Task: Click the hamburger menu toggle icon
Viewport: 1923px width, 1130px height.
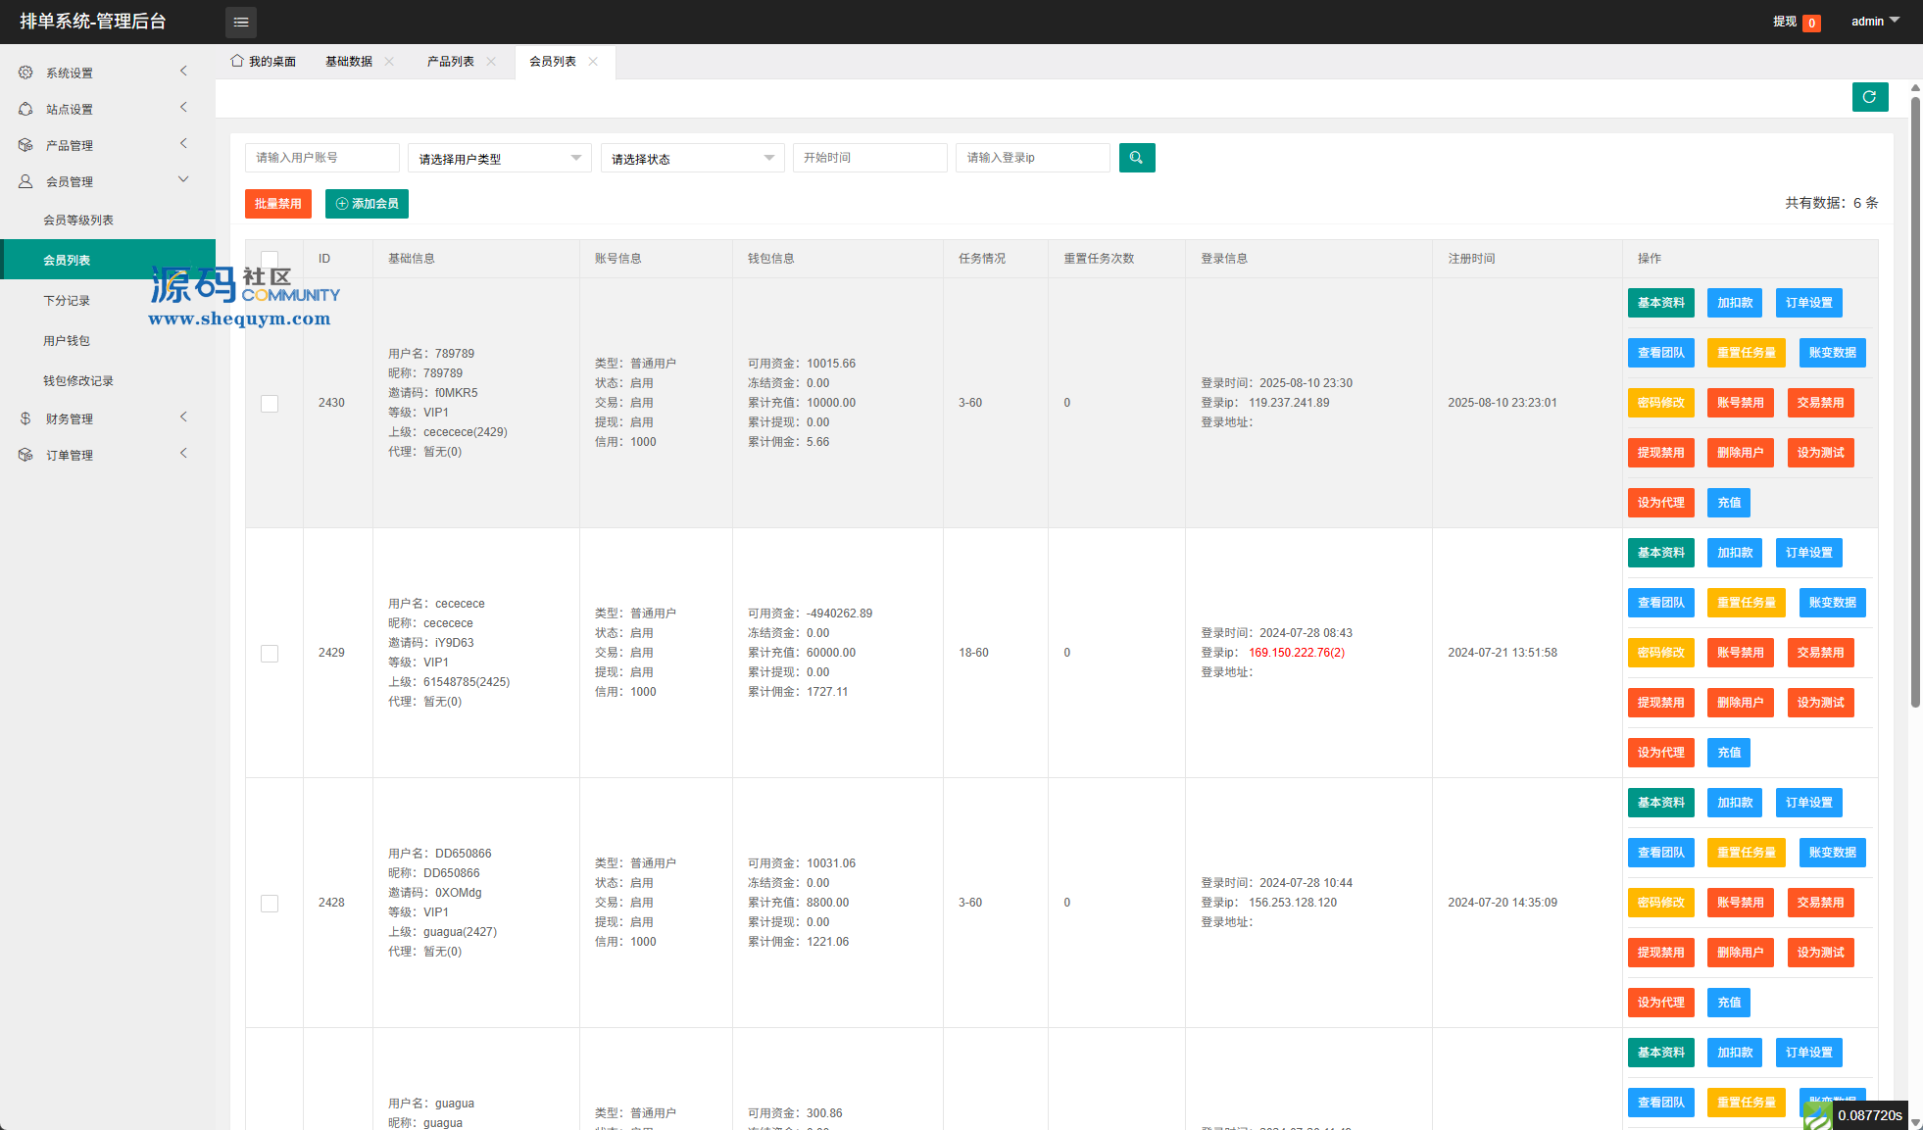Action: 240,22
